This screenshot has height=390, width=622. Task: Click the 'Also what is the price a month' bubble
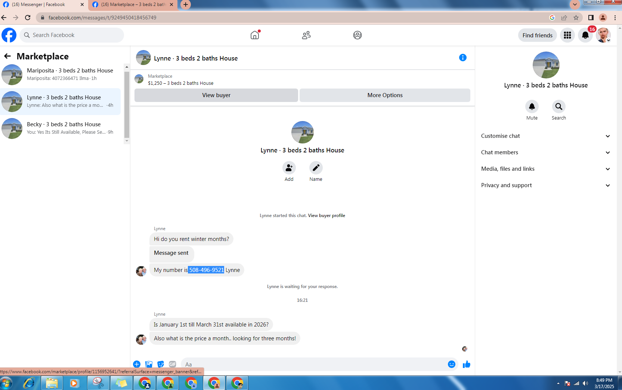coord(225,338)
